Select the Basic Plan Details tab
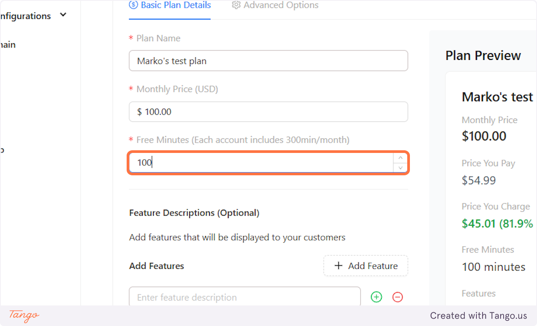537x326 pixels. [170, 5]
